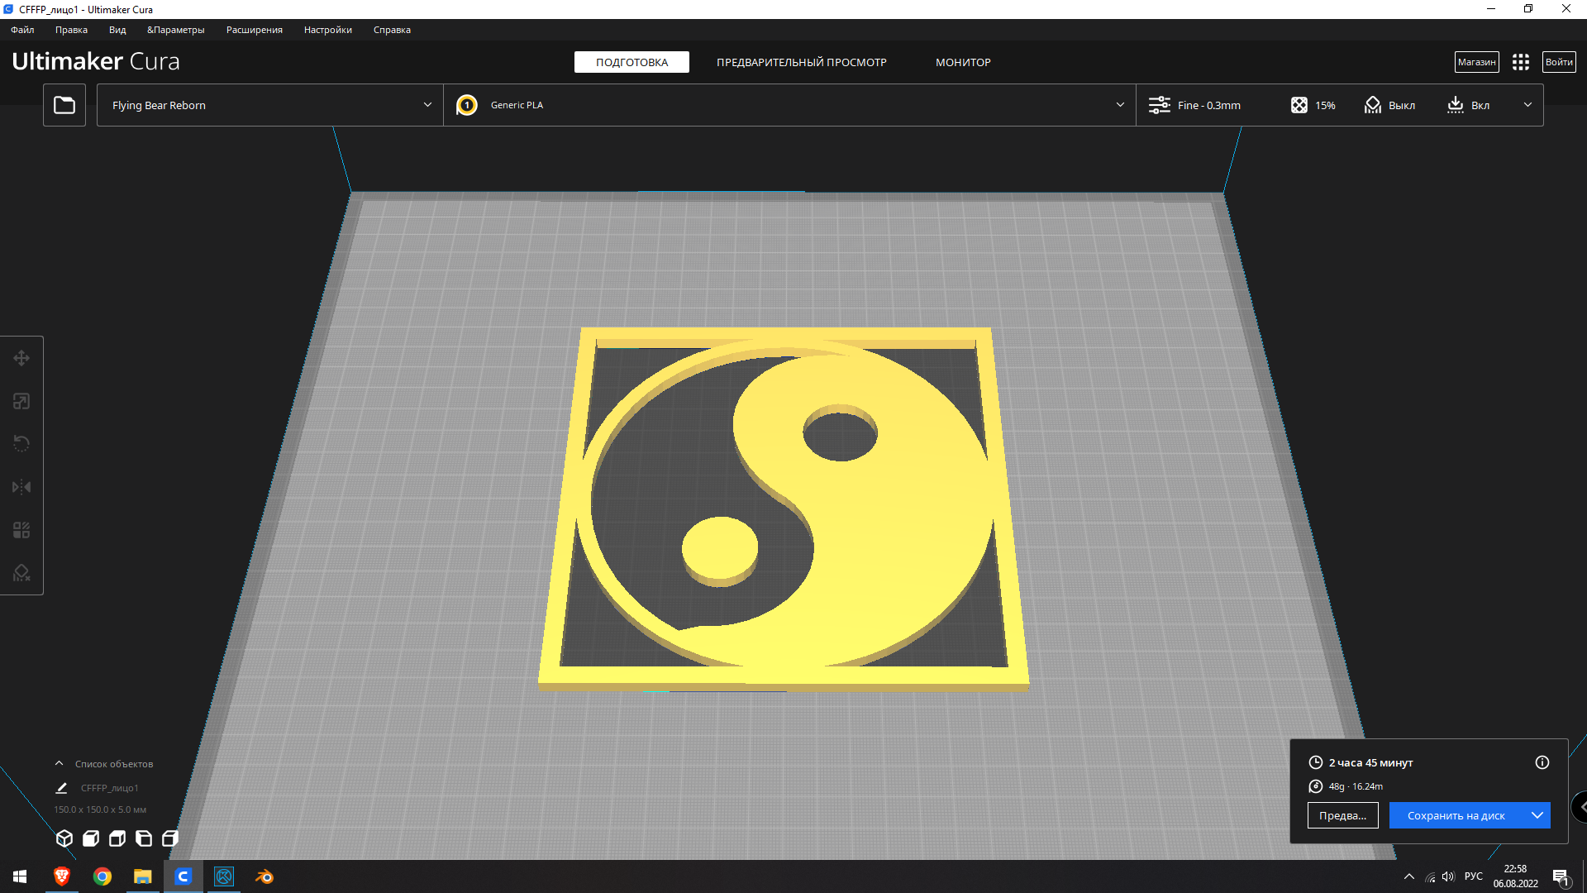Open the Расширения menu
Viewport: 1587px width, 893px height.
tap(254, 30)
